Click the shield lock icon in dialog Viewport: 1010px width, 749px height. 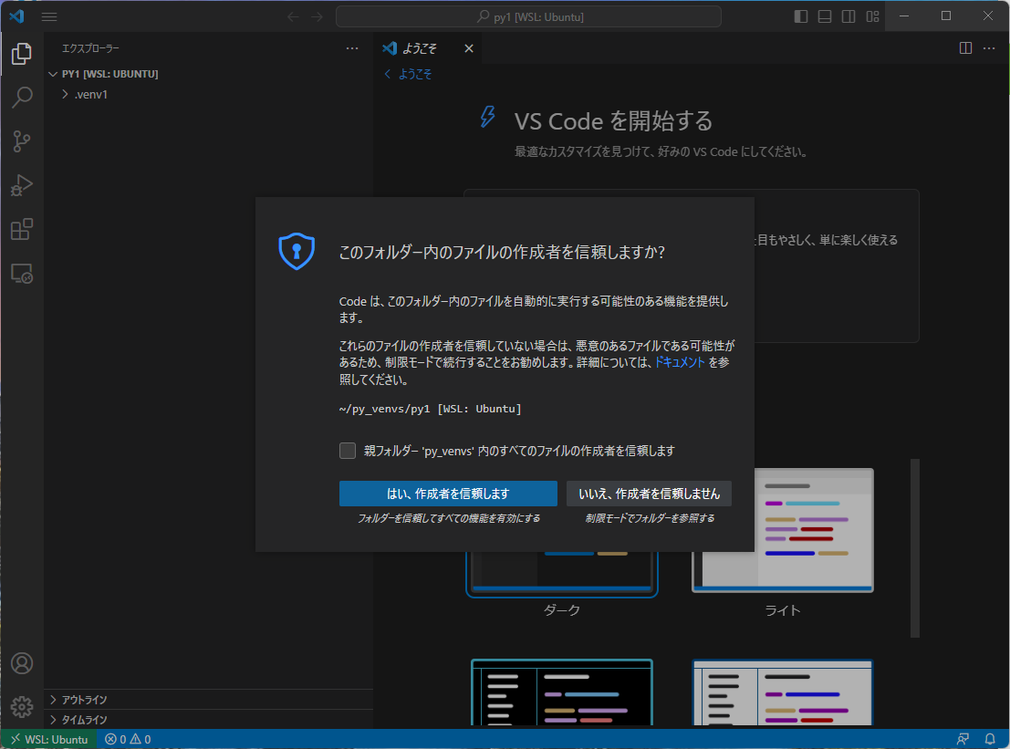tap(297, 251)
